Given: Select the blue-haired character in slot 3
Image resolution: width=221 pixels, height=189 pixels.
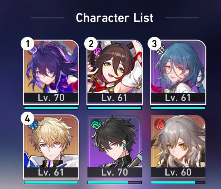Looking at the screenshot, I should (178, 72).
